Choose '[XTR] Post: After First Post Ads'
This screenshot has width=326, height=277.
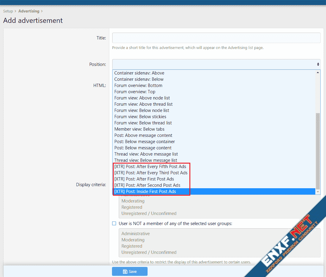144,179
